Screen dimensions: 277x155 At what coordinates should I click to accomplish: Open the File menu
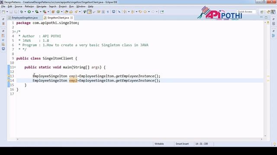point(3,6)
